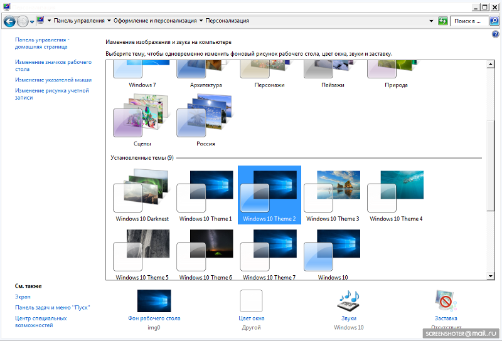This screenshot has width=502, height=341.
Task: Click the Personalization icon in the address bar
Action: (x=40, y=21)
